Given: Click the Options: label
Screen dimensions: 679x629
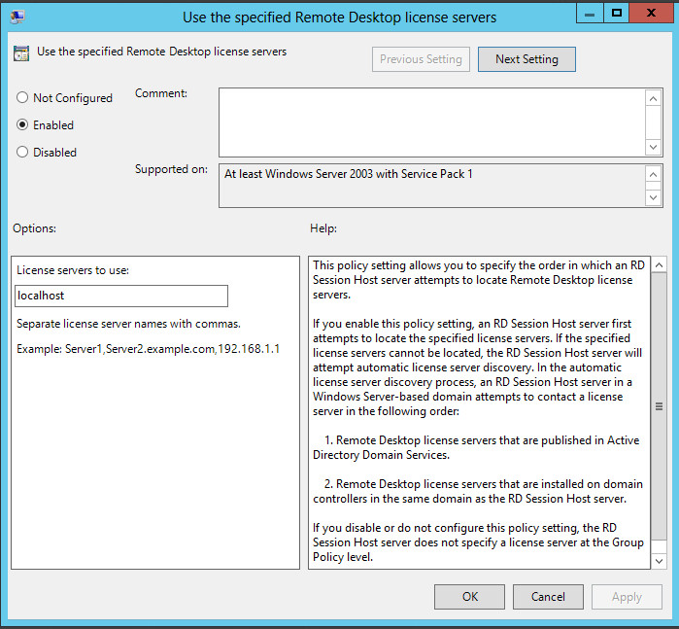Looking at the screenshot, I should 34,228.
